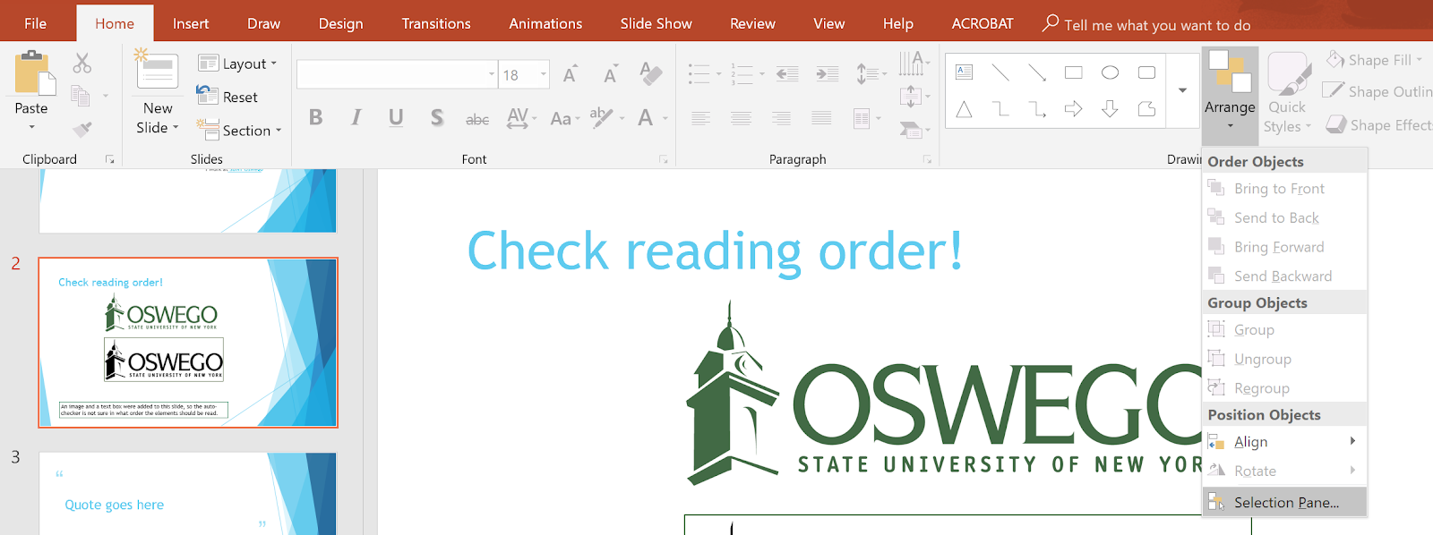Screen dimensions: 1433x535
Task: Switch to the Transitions tab
Action: pos(436,23)
